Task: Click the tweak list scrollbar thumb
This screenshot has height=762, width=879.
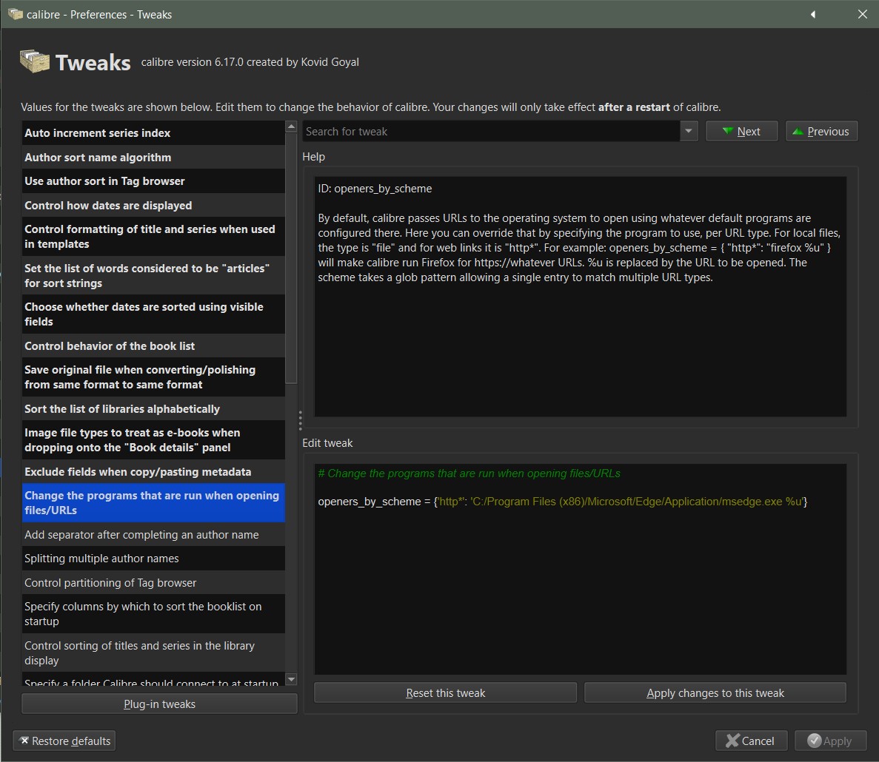Action: coord(291,258)
